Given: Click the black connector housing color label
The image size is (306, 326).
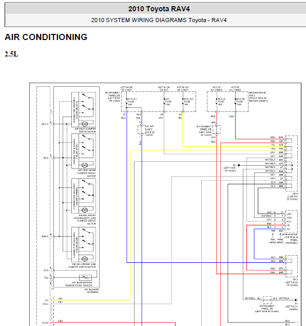Looking at the screenshot, I should [75, 110].
